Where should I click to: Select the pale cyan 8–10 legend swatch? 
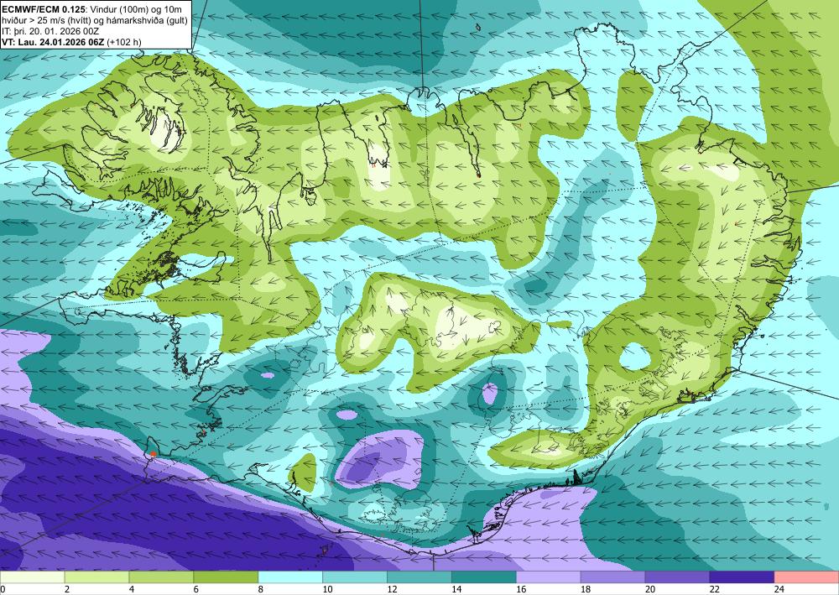(x=290, y=577)
